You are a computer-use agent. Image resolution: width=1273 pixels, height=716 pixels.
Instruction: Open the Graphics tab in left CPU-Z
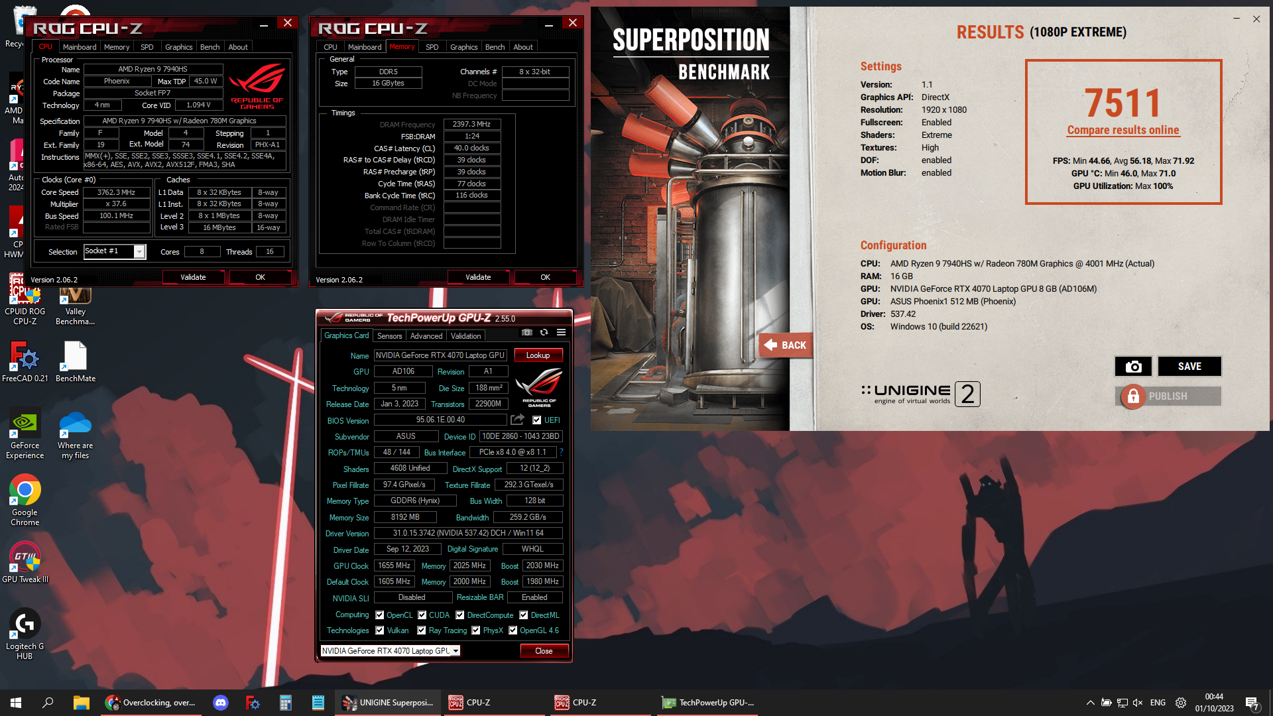179,47
